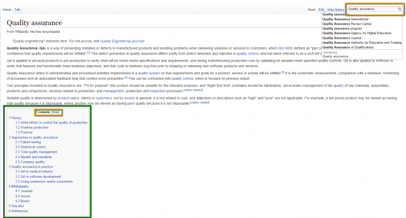Jump to 2.1 Failure testing
Screen dimensions: 406x218
[28, 142]
